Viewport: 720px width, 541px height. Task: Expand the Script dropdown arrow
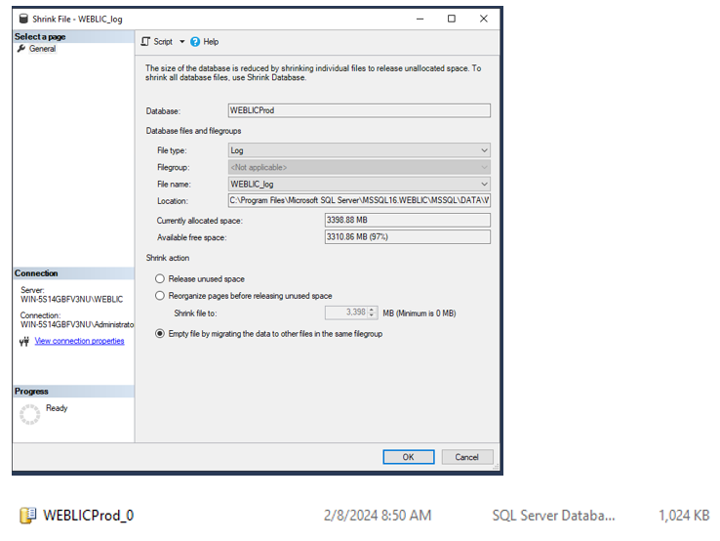coord(181,42)
